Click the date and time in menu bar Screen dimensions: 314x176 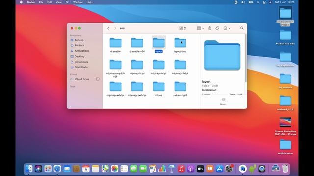(285, 2)
